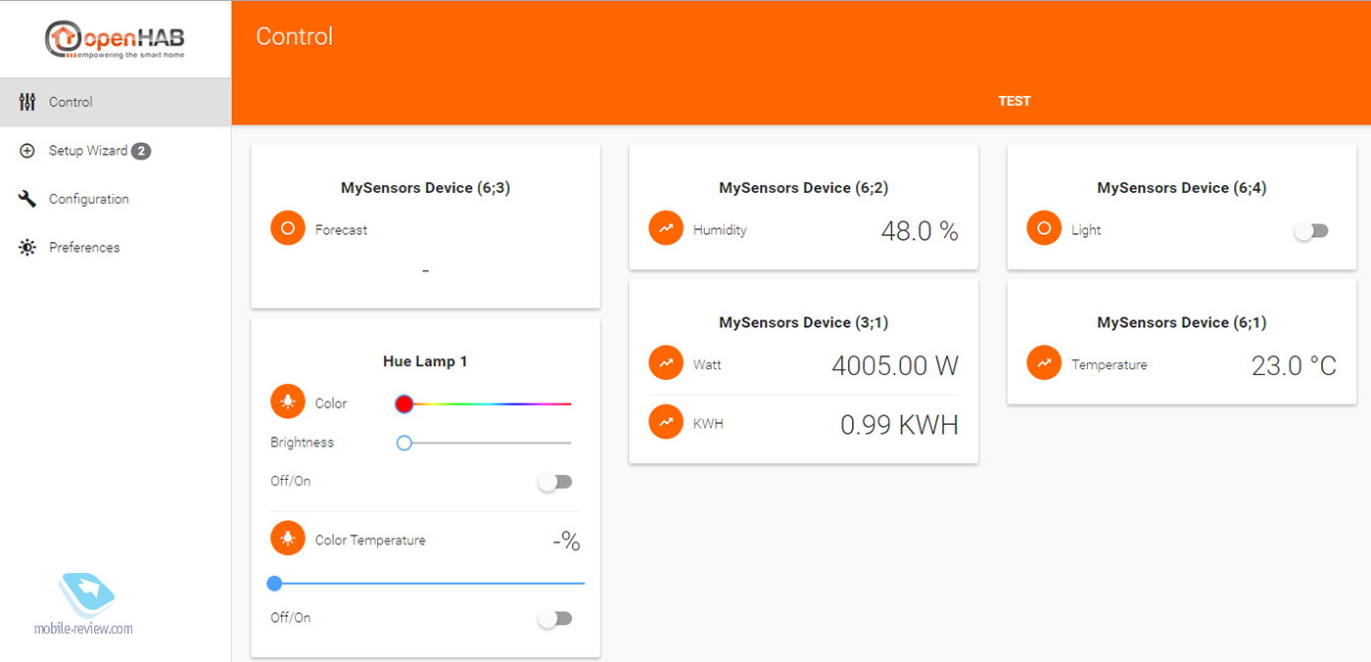Click the Hue Lamp Color bulb icon
This screenshot has height=662, width=1371.
pos(288,402)
